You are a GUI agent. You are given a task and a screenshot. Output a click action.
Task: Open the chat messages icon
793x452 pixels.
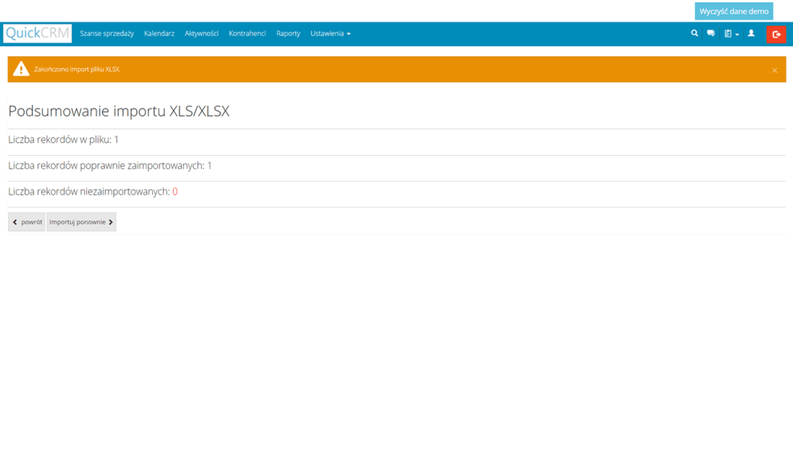[710, 33]
